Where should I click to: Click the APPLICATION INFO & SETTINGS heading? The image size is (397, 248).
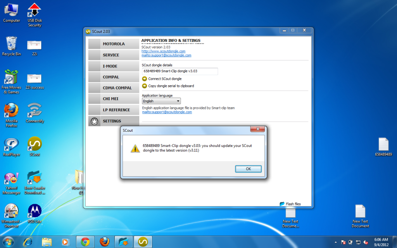pos(171,40)
